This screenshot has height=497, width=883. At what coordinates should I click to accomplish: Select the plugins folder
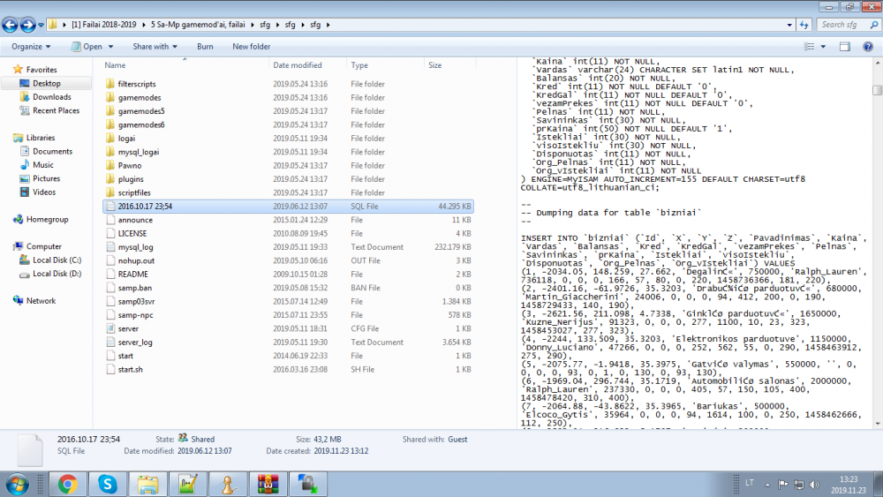click(x=131, y=179)
